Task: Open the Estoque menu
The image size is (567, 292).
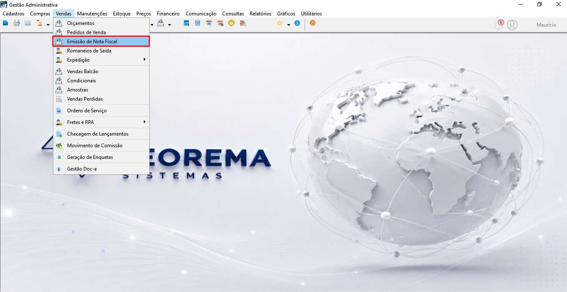Action: [122, 14]
